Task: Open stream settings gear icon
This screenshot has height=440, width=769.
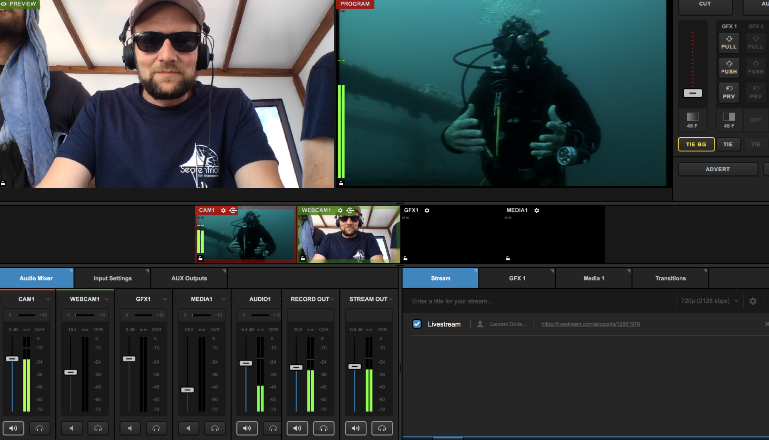Action: tap(753, 301)
